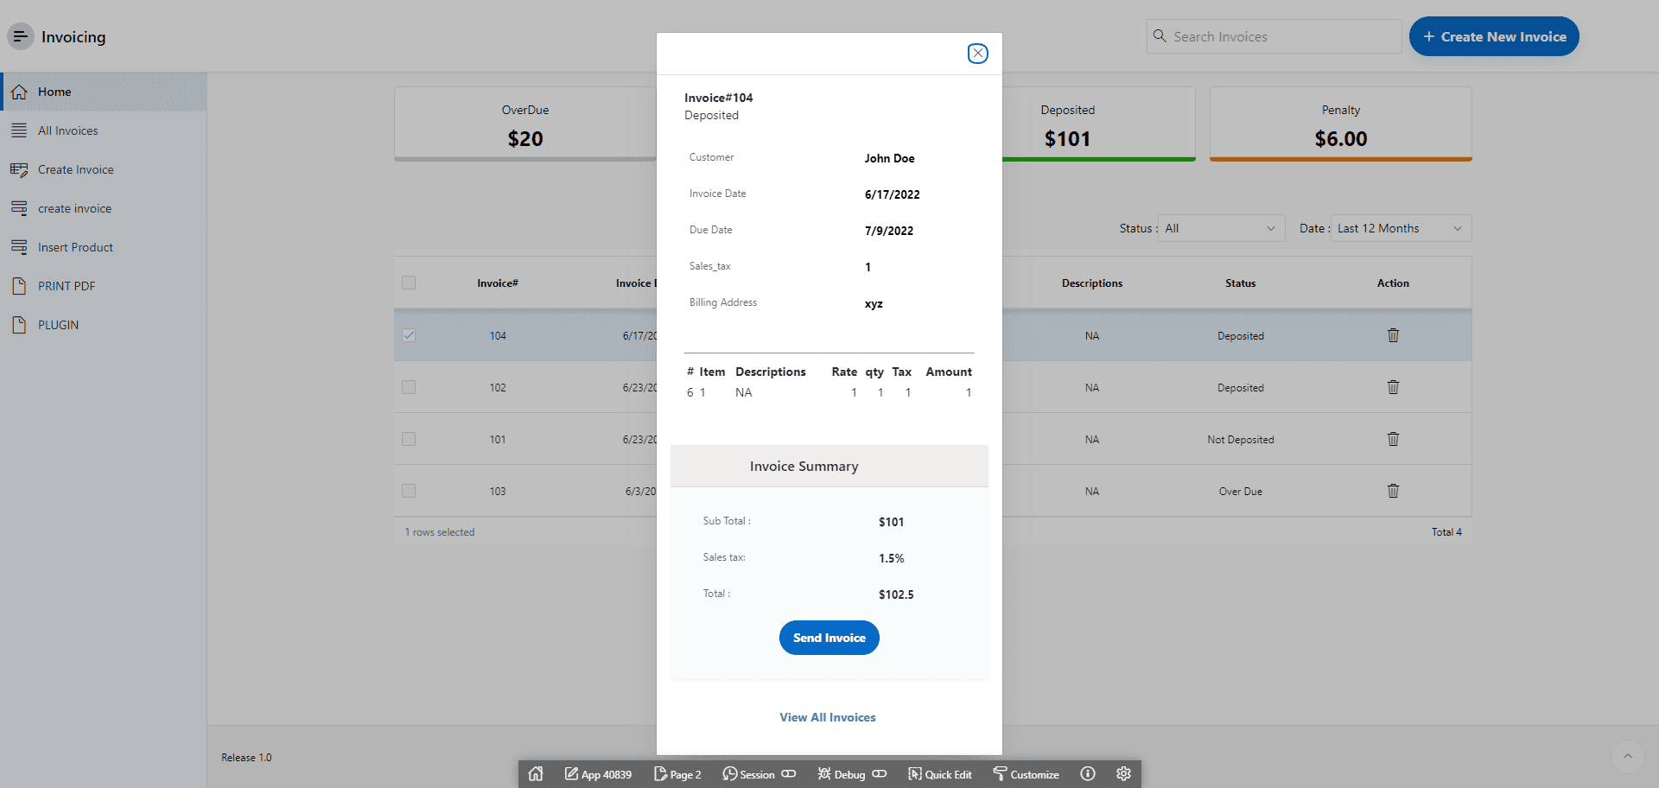1659x788 pixels.
Task: Open developer toolbar home icon
Action: pyautogui.click(x=536, y=774)
